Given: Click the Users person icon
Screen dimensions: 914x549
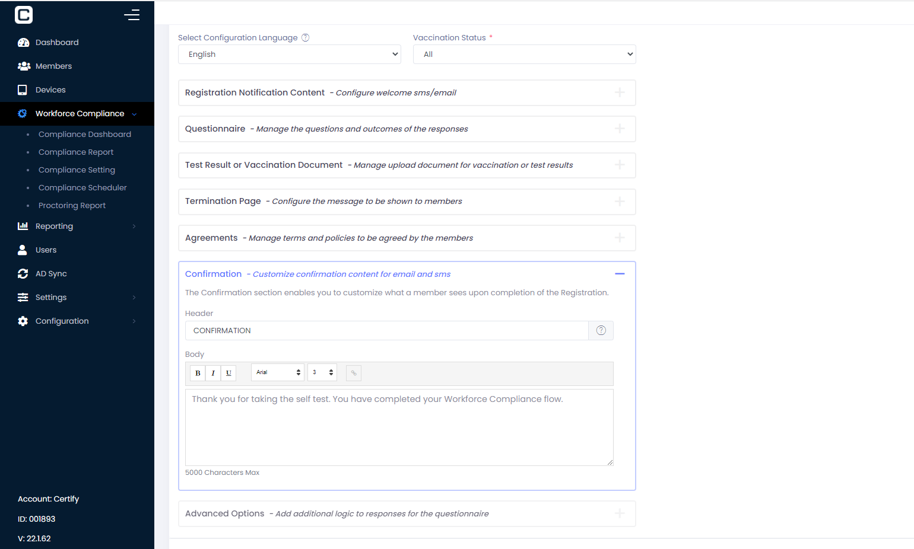Looking at the screenshot, I should pyautogui.click(x=23, y=250).
